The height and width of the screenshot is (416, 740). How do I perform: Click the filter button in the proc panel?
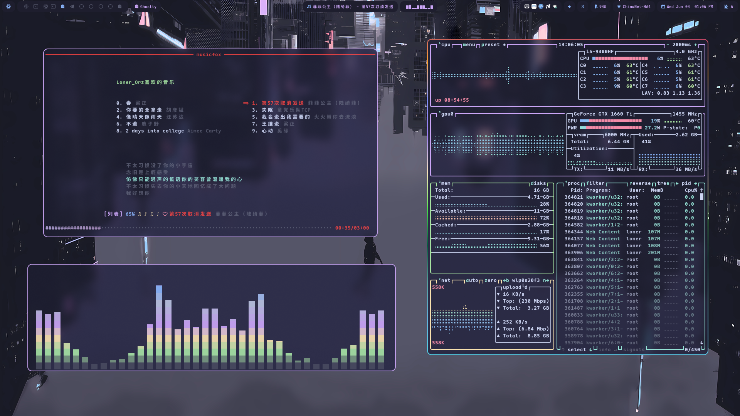595,183
